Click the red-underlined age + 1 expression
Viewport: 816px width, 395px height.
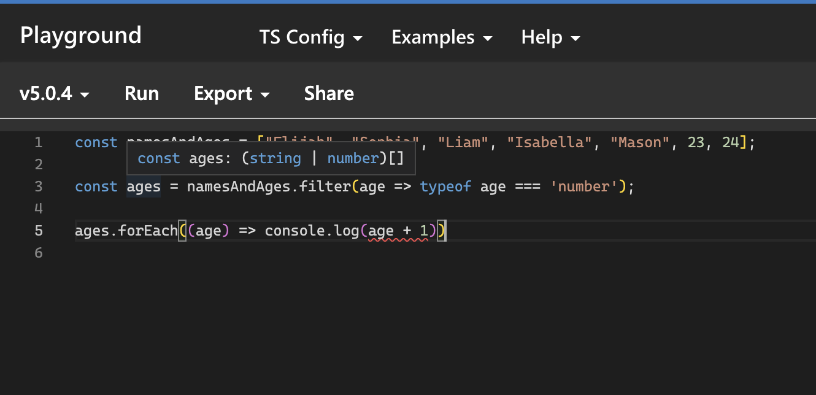(x=399, y=231)
